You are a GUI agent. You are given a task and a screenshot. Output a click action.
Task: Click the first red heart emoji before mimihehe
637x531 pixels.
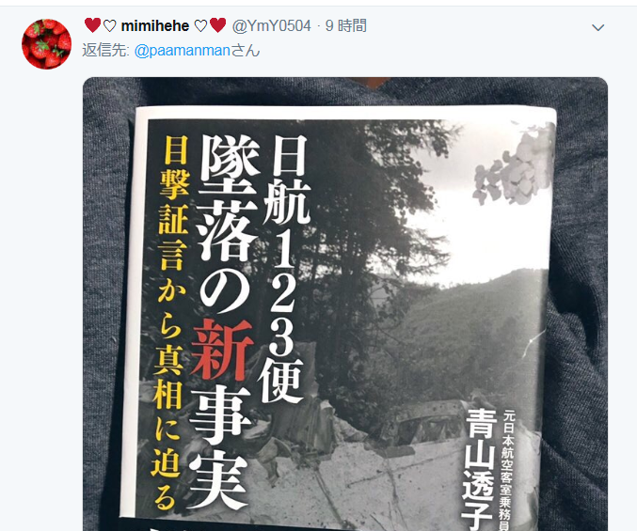(92, 25)
